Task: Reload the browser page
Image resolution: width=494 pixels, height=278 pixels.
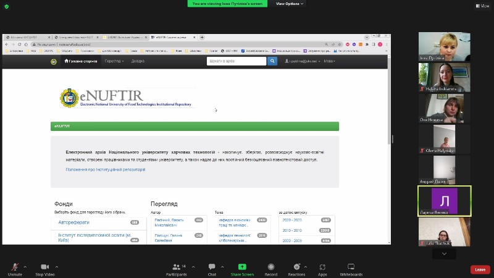Action: coord(20,44)
